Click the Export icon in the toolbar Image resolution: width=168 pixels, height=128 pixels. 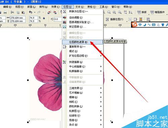pos(55,12)
